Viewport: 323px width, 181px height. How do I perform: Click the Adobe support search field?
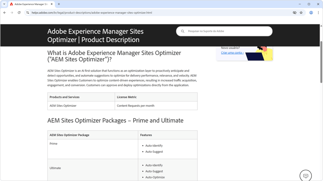224,31
